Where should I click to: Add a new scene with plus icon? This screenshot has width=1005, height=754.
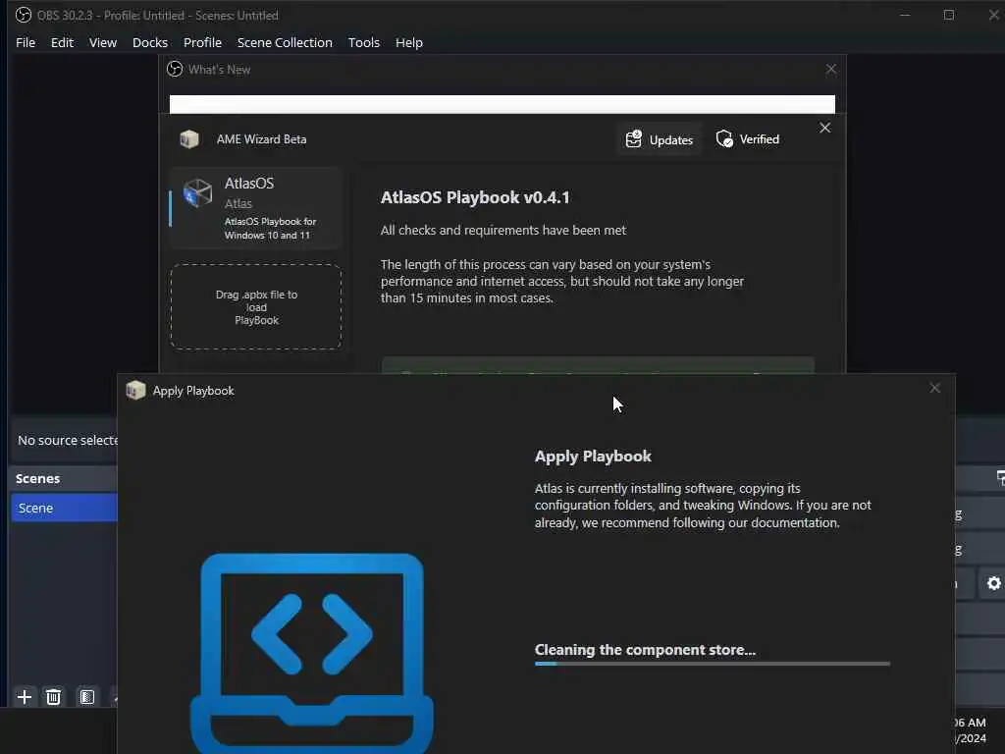pyautogui.click(x=25, y=697)
